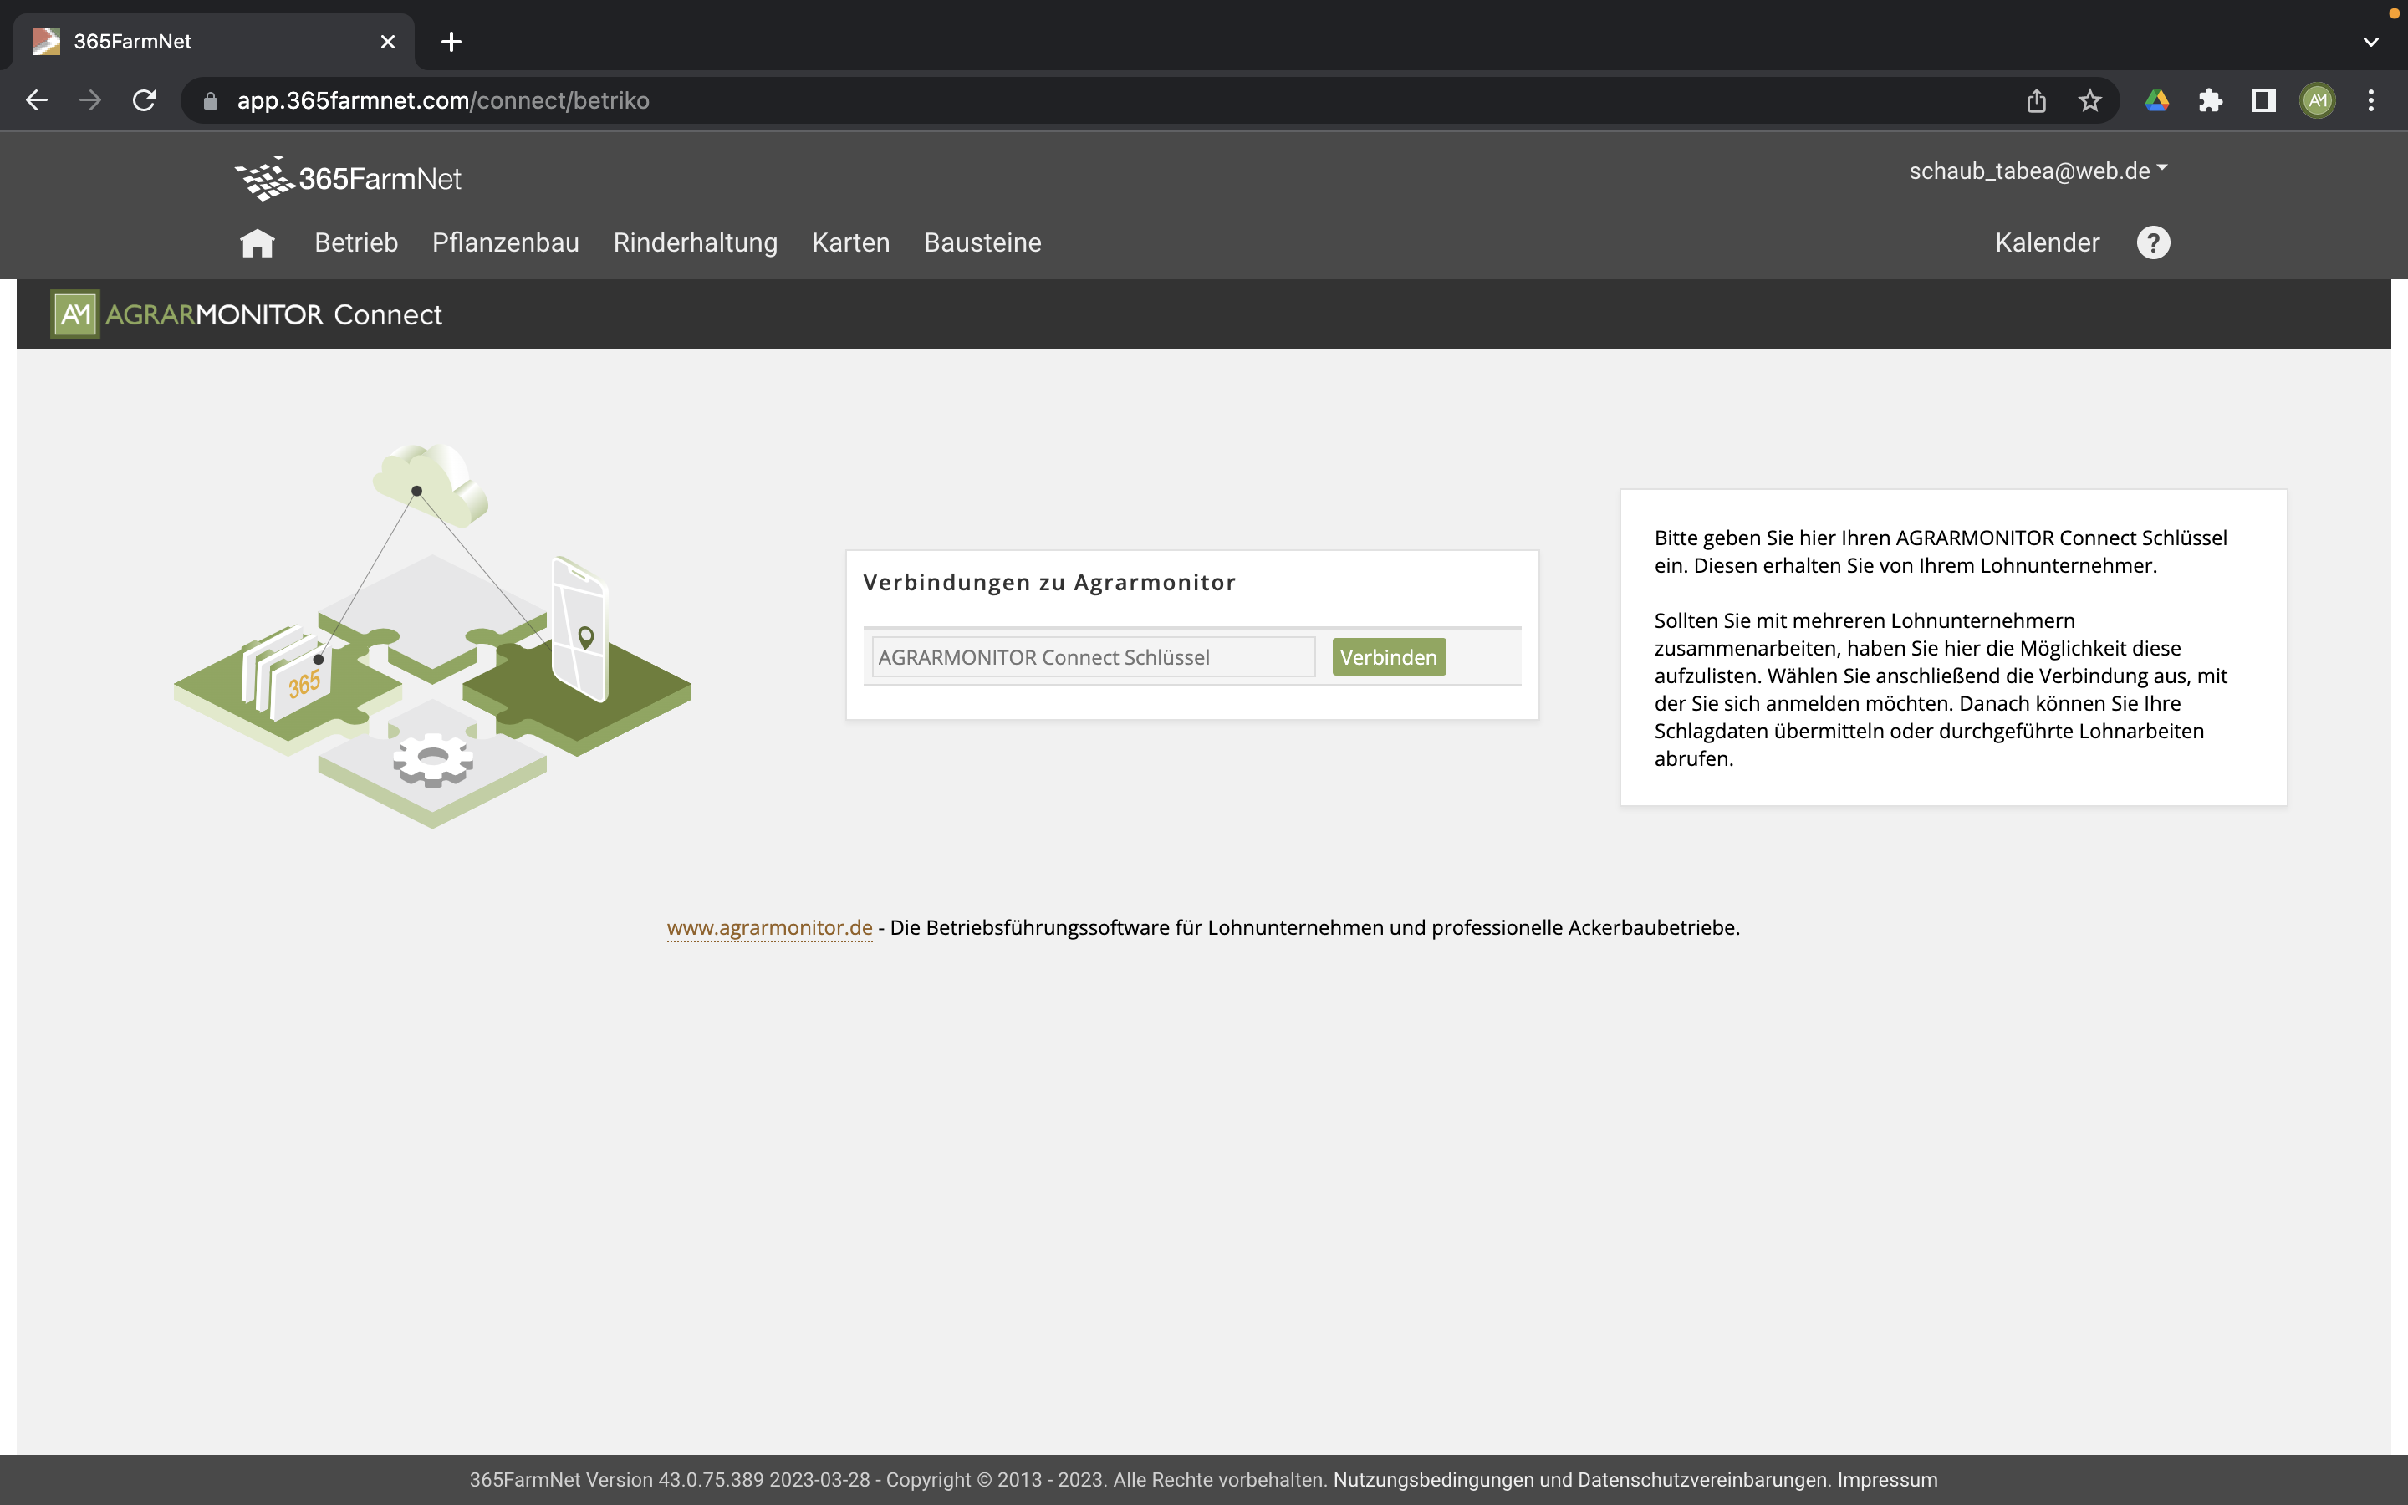Close the 365FarmNet tab
The image size is (2408, 1505).
coord(388,42)
